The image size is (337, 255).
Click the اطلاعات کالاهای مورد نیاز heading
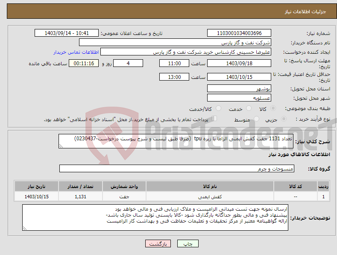pos(299,154)
